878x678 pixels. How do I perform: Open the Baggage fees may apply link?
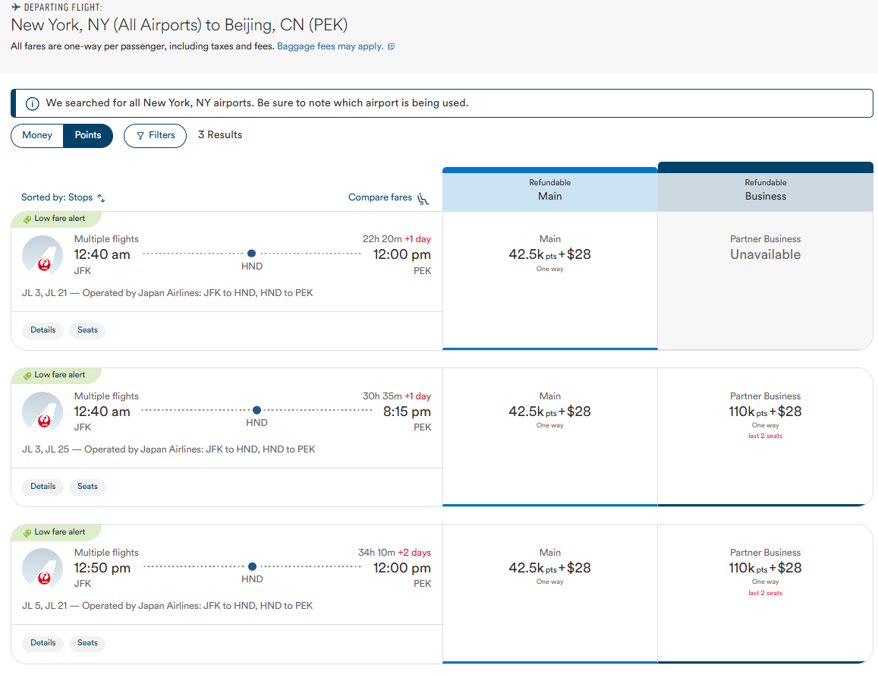[330, 46]
